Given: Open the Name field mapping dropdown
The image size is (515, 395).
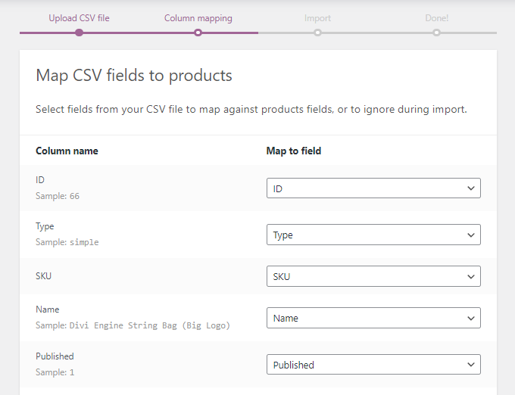Looking at the screenshot, I should [x=373, y=319].
